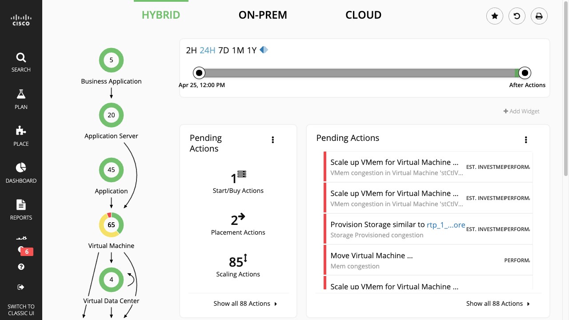The height and width of the screenshot is (320, 569).
Task: Select the 2H time range
Action: 191,50
